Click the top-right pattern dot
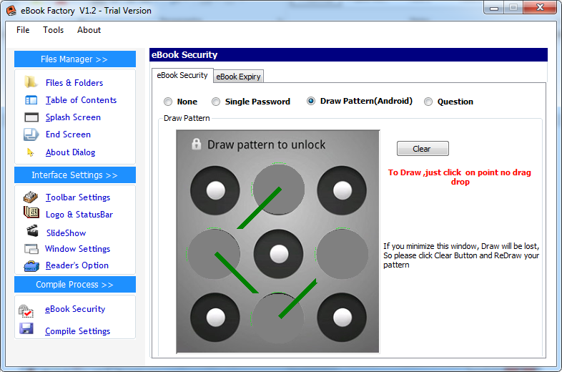This screenshot has width=562, height=372. click(342, 190)
